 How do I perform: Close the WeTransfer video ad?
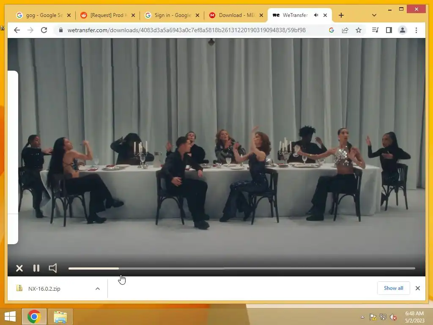point(19,268)
